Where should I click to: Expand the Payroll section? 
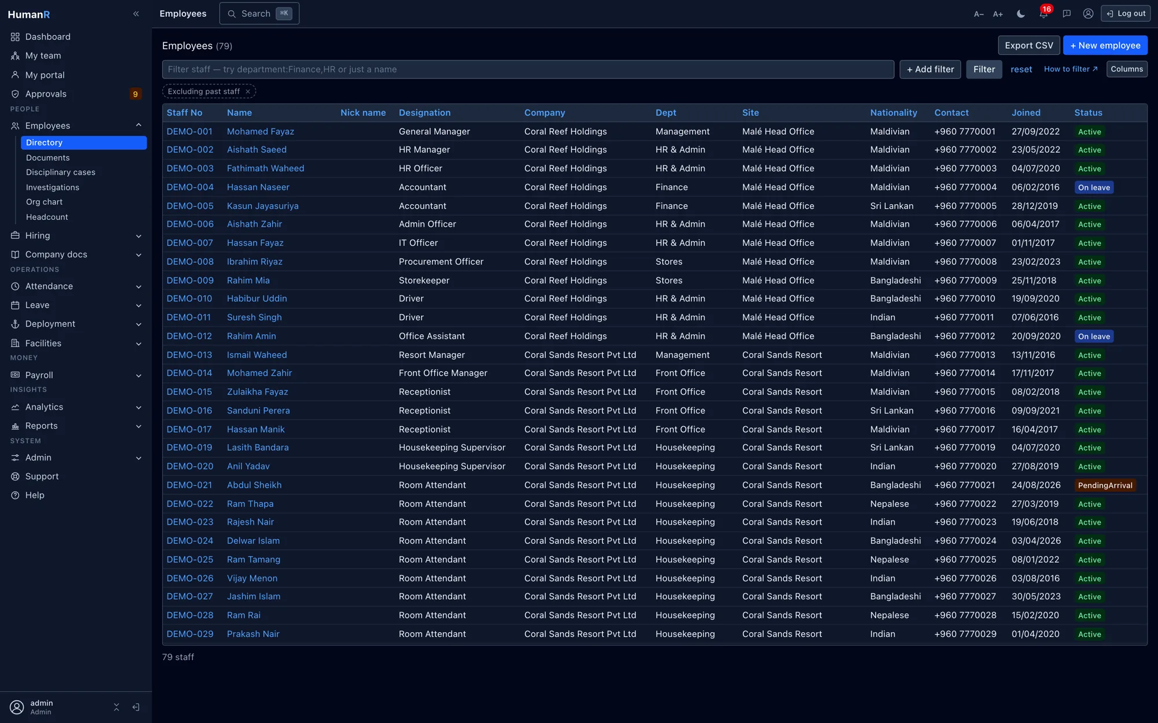(138, 375)
